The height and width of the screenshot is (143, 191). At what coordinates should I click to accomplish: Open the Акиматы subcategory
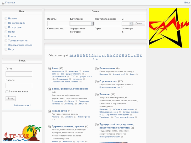pyautogui.click(x=56, y=117)
